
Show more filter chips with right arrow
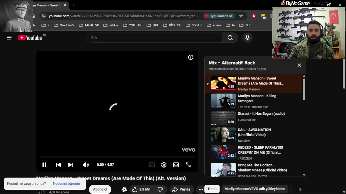(300, 189)
